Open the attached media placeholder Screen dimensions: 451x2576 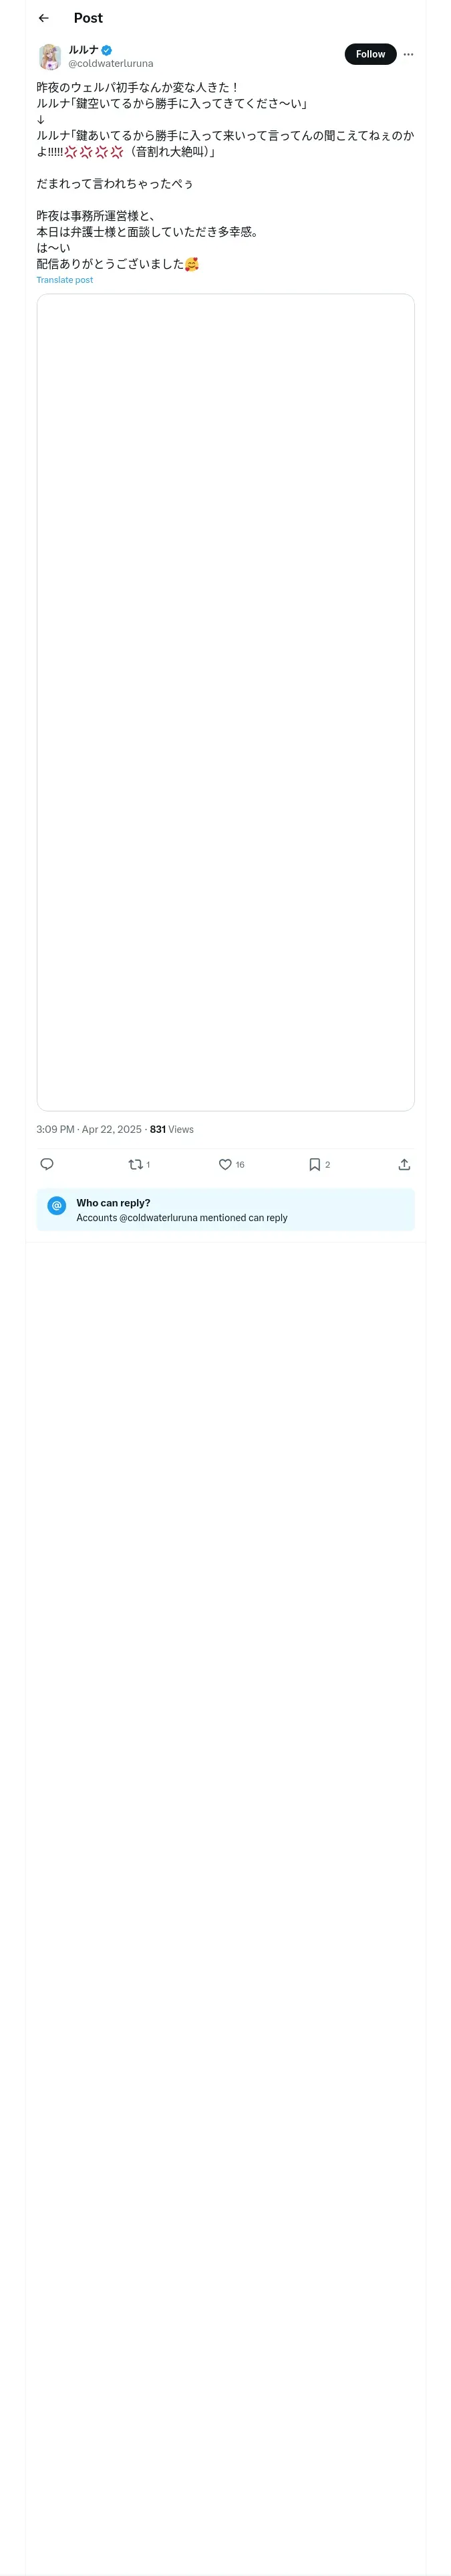point(225,701)
